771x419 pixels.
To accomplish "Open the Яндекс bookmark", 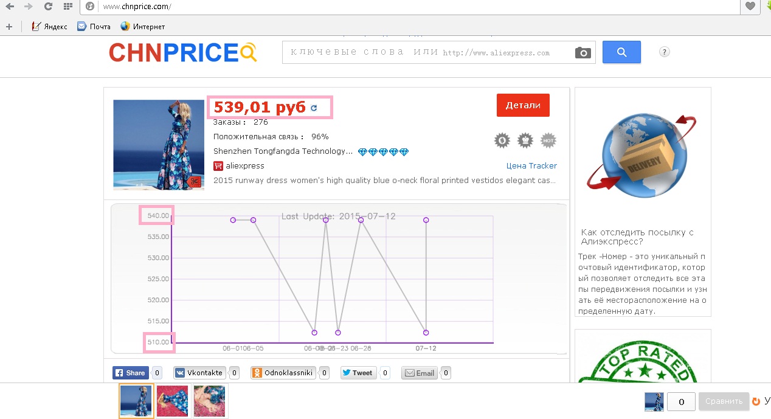I will click(x=50, y=27).
